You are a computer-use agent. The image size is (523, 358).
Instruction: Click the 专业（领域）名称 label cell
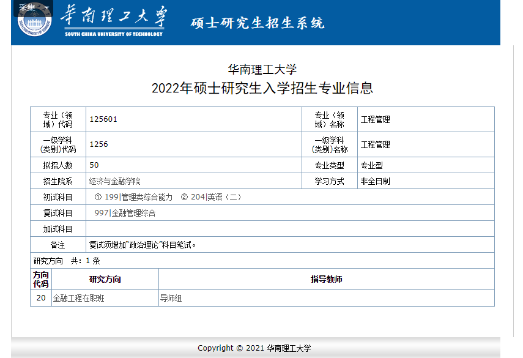coord(330,119)
